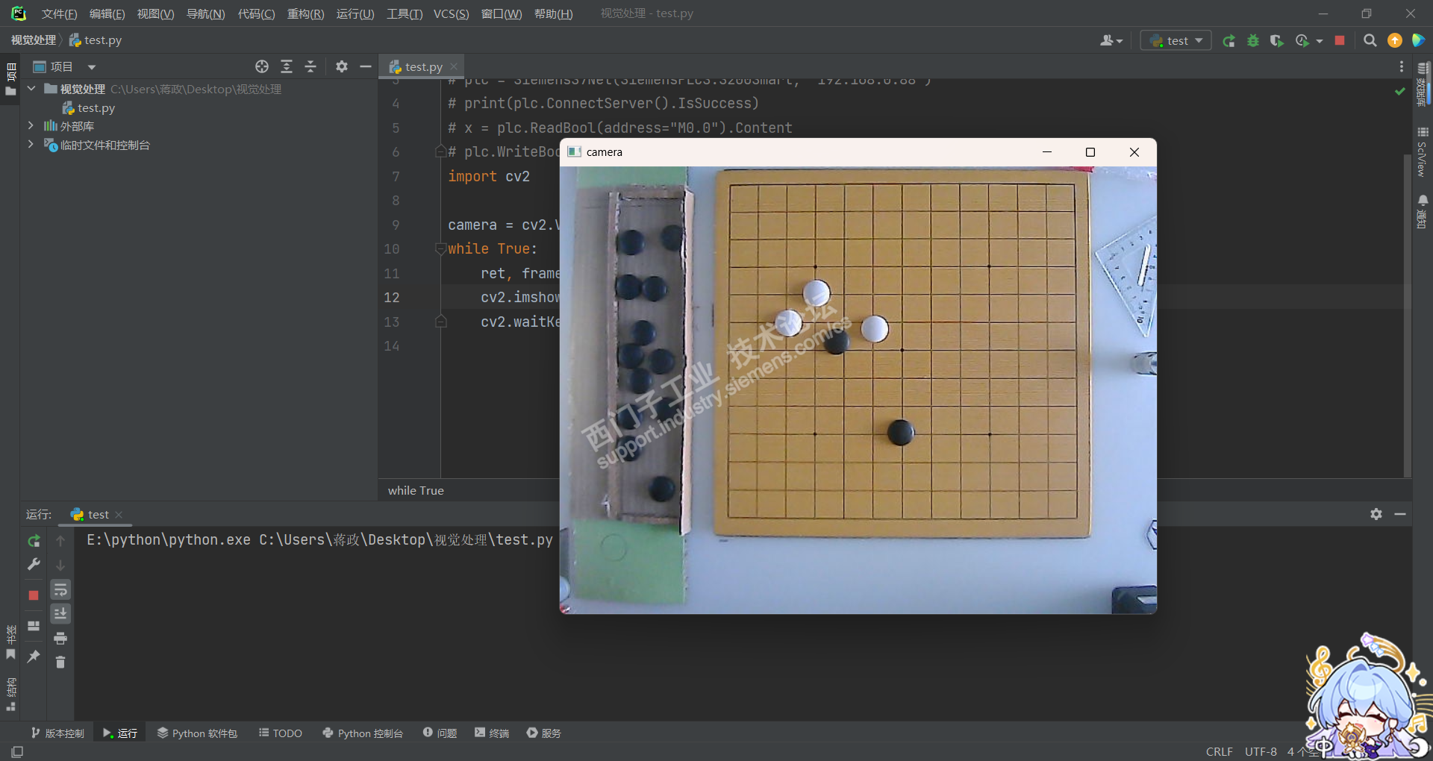Image resolution: width=1433 pixels, height=761 pixels.
Task: Open the test run configuration dropdown
Action: click(1176, 41)
